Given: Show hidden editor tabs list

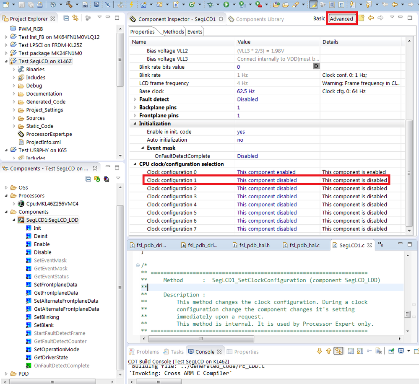Looking at the screenshot, I should click(x=380, y=244).
